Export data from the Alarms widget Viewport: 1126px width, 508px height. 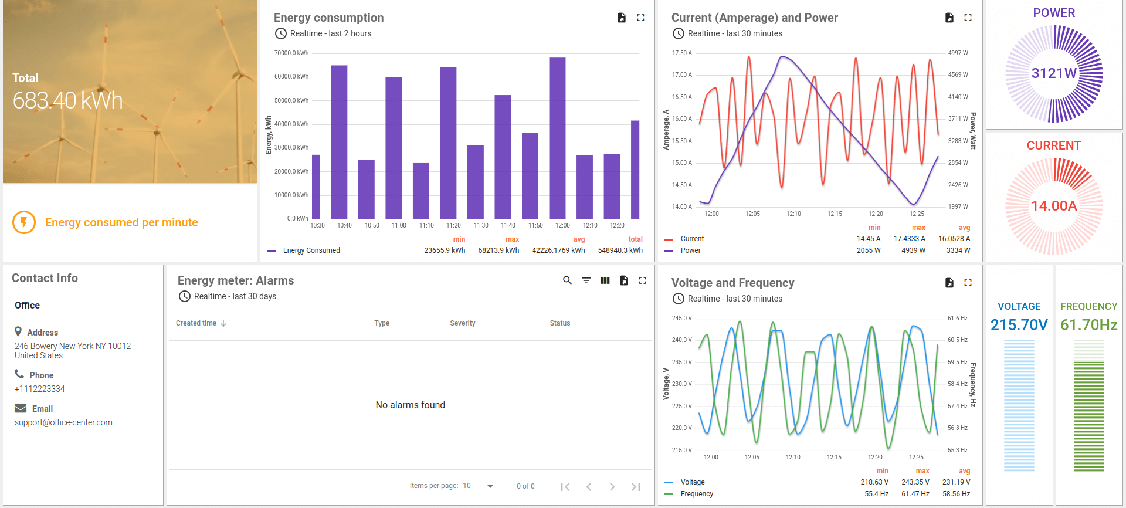pyautogui.click(x=624, y=280)
